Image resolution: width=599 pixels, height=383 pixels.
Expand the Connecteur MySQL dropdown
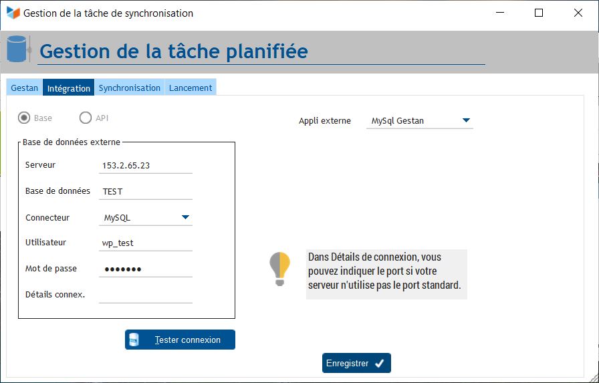pyautogui.click(x=185, y=217)
